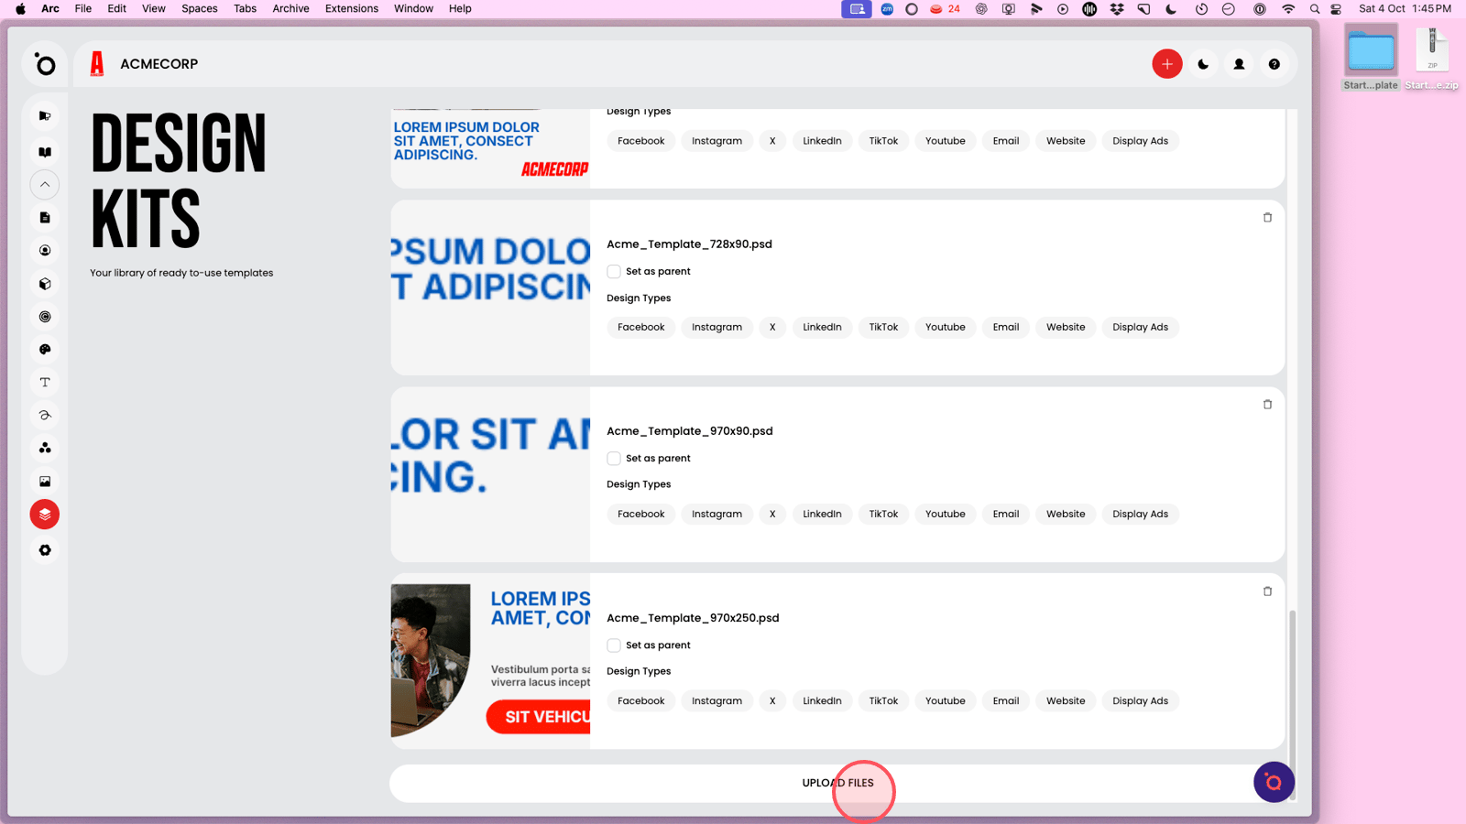Open the Wi-Fi status menu
Viewport: 1466px width, 824px height.
coord(1288,9)
